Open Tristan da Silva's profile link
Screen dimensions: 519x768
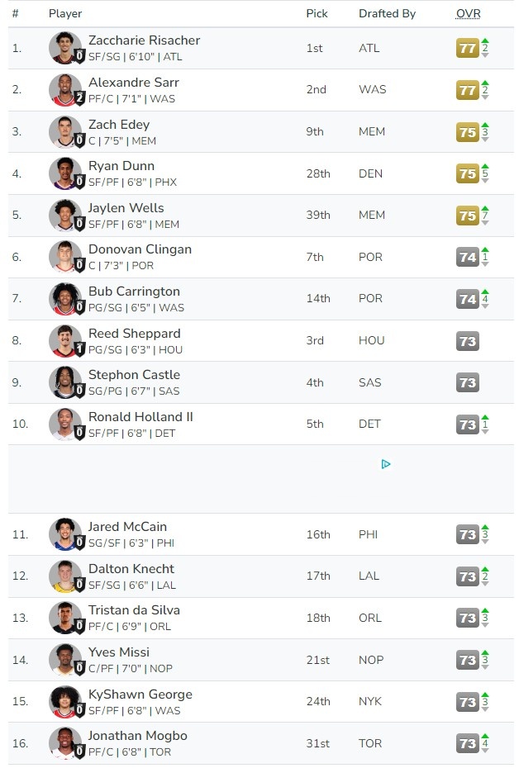point(134,610)
